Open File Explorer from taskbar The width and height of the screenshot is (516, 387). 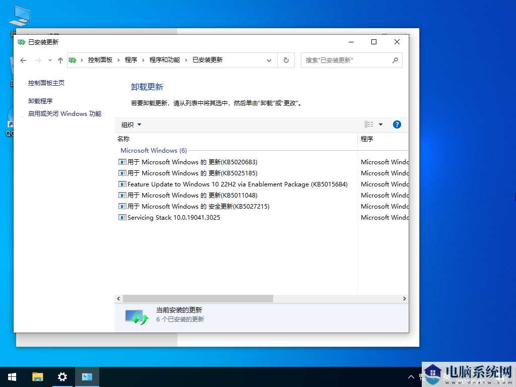(x=37, y=377)
